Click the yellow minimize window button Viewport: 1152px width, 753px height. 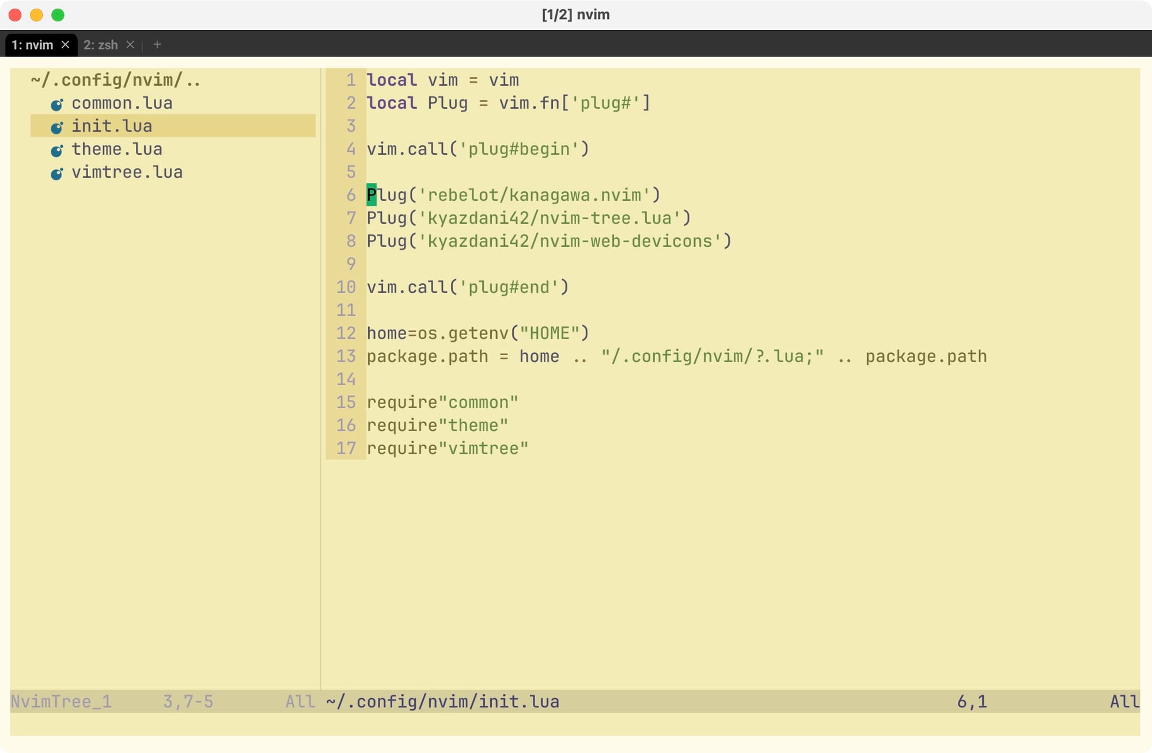36,15
